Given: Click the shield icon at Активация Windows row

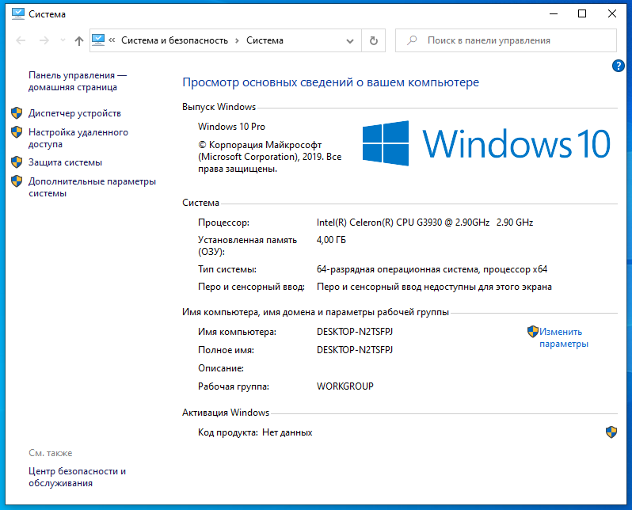Looking at the screenshot, I should (x=611, y=432).
